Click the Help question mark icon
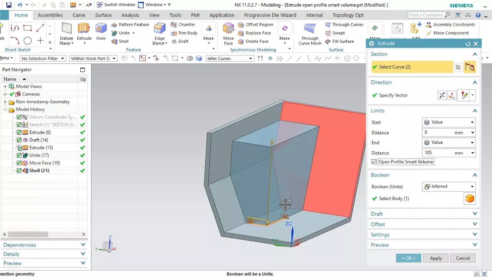Screen dimensions: 492x277 pyautogui.click(x=478, y=15)
